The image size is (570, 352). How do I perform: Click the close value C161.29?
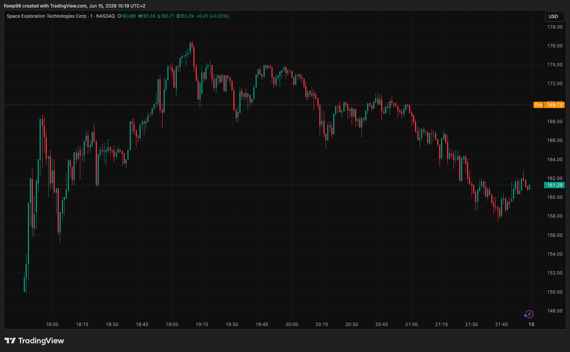click(x=185, y=16)
